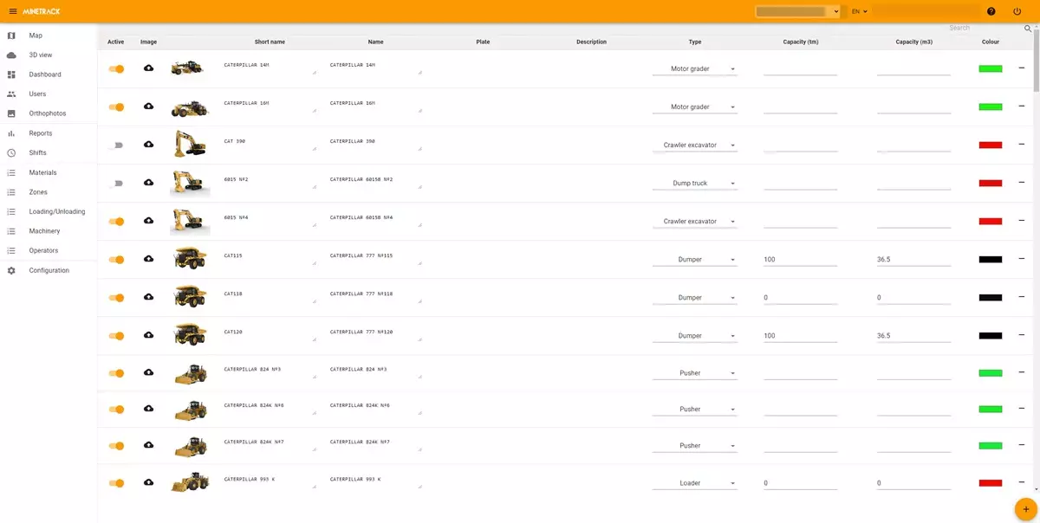Click the orange add machinery plus button
This screenshot has height=523, width=1040.
click(1026, 508)
